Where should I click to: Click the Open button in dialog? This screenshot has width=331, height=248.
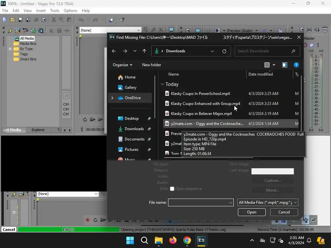251,212
